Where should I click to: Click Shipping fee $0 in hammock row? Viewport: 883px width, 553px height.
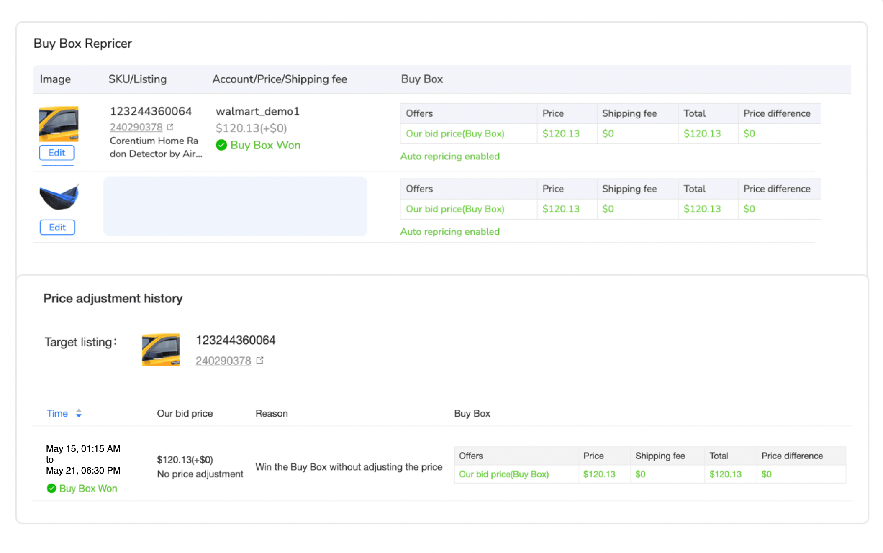click(x=608, y=209)
